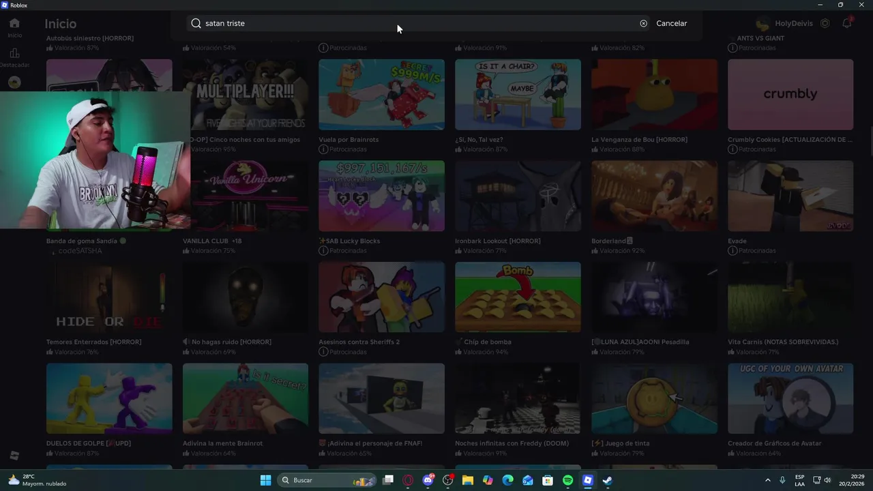Open Creador de Gráficos de Avatar thumbnail
This screenshot has height=491, width=873.
pos(790,398)
